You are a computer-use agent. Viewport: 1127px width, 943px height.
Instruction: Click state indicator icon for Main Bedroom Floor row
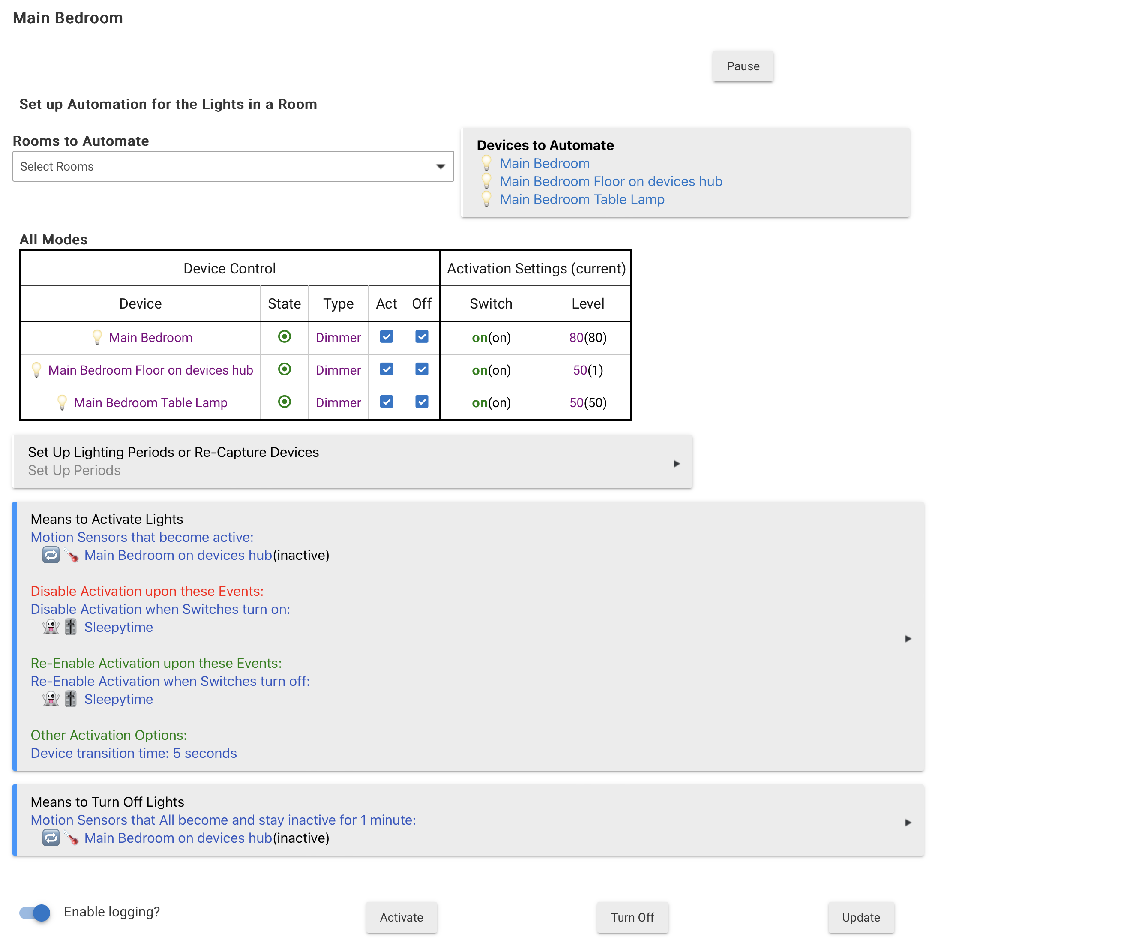click(x=285, y=369)
